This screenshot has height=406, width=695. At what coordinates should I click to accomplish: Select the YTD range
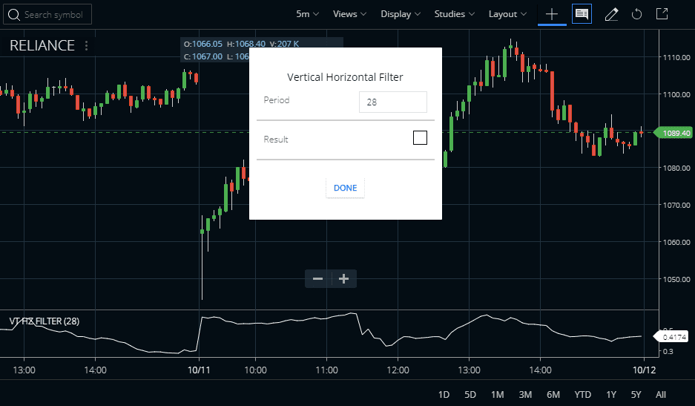[x=582, y=394]
